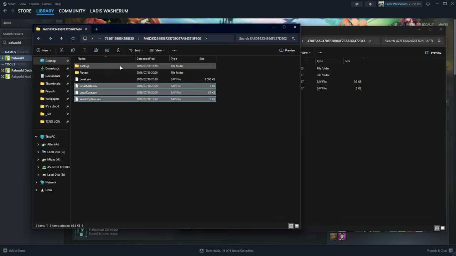Switch to details view in the status bar
Image resolution: width=456 pixels, height=256 pixels.
tap(291, 226)
